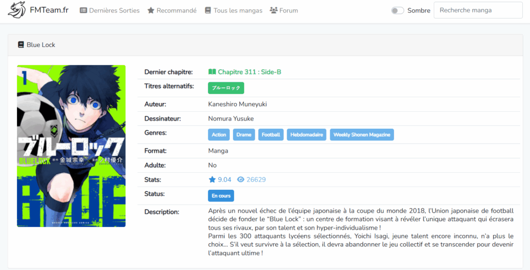This screenshot has width=530, height=270.
Task: Click the FMTeam.fr site name
Action: point(49,10)
